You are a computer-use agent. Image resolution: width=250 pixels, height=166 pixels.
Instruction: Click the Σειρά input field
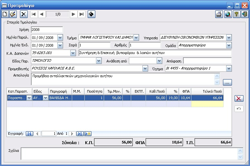coord(94,45)
